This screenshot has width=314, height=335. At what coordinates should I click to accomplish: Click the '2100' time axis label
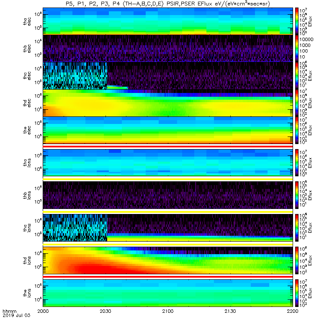(168, 311)
